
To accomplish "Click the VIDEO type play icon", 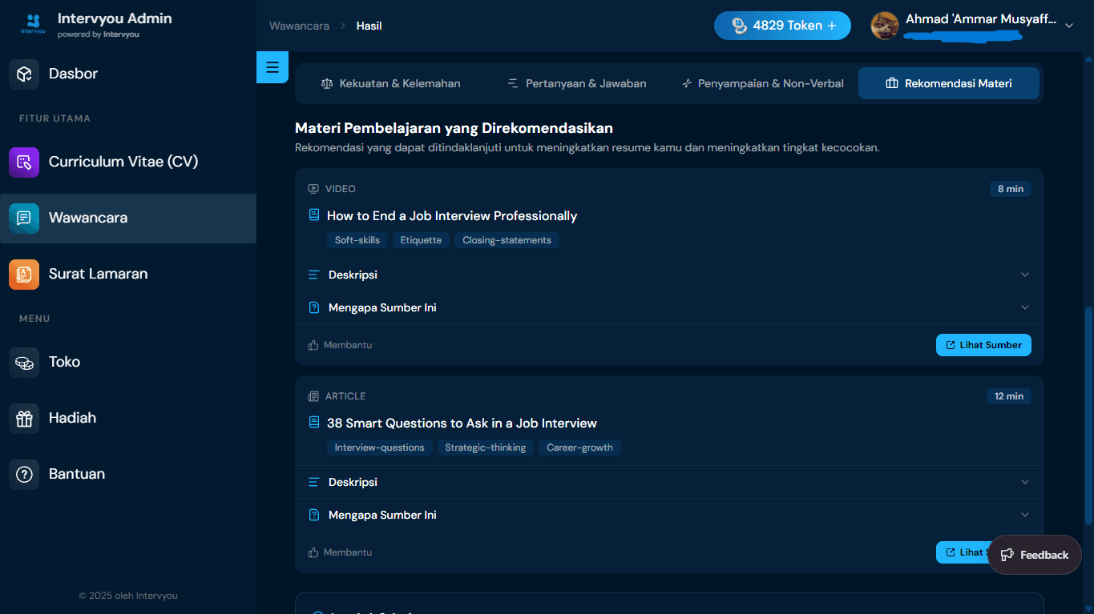I will pos(313,189).
